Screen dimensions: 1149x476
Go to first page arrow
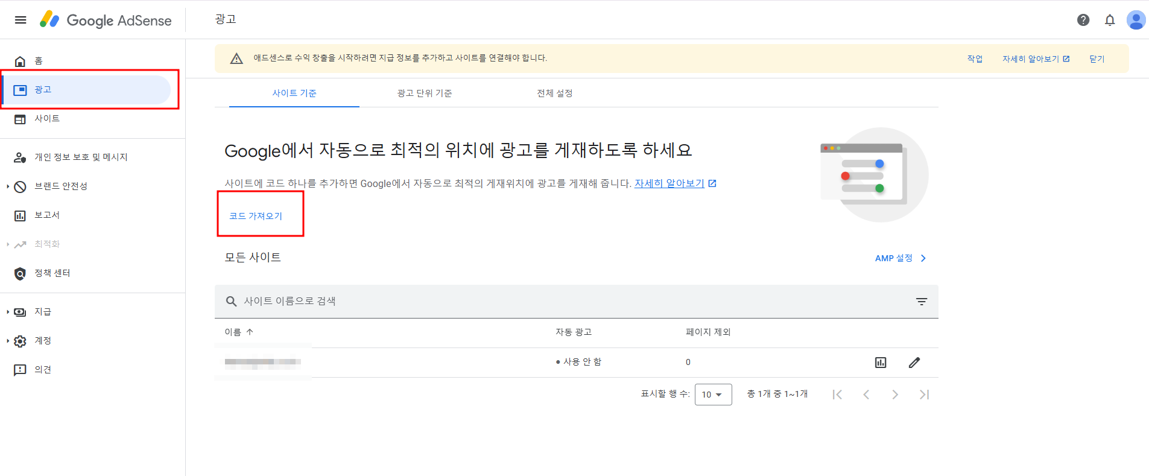pyautogui.click(x=837, y=395)
